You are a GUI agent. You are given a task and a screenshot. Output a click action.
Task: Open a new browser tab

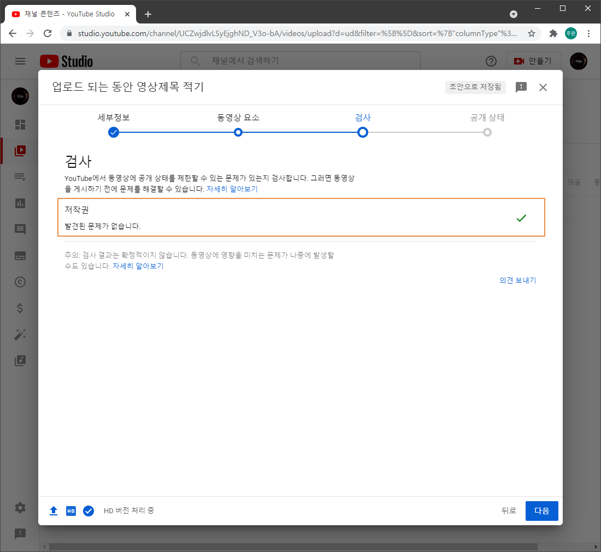point(148,14)
